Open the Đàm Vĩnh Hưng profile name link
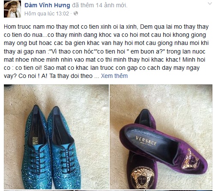 tap(47, 6)
